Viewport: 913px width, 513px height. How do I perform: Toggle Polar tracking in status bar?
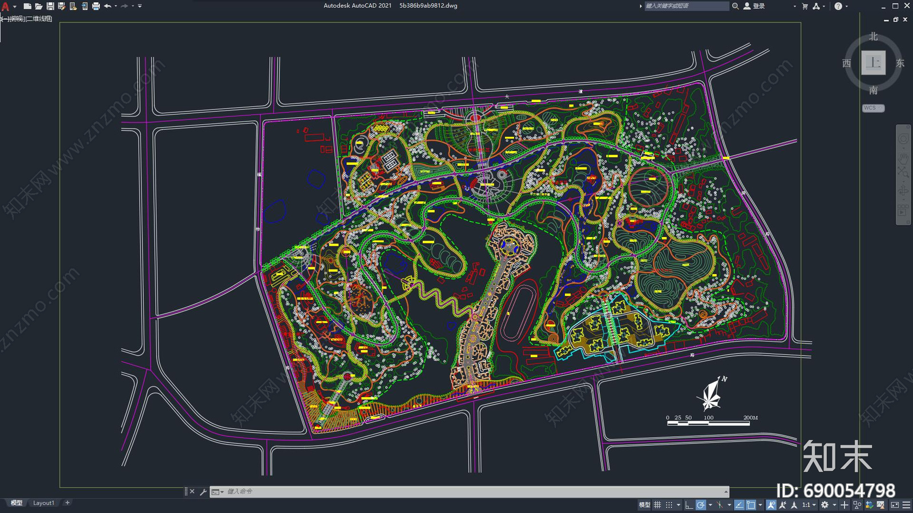[701, 505]
